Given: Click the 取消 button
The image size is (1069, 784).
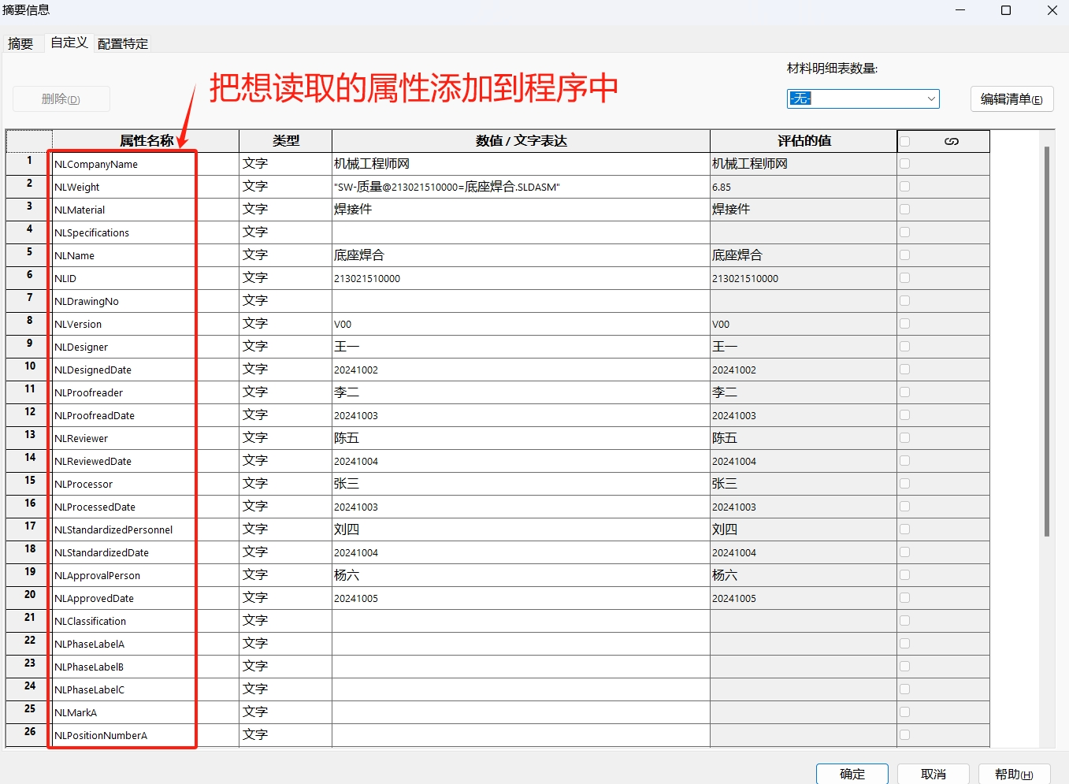Looking at the screenshot, I should [x=934, y=774].
